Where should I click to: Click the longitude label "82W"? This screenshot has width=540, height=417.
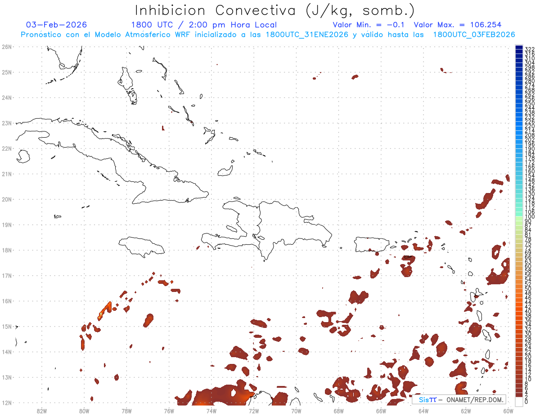[42, 410]
